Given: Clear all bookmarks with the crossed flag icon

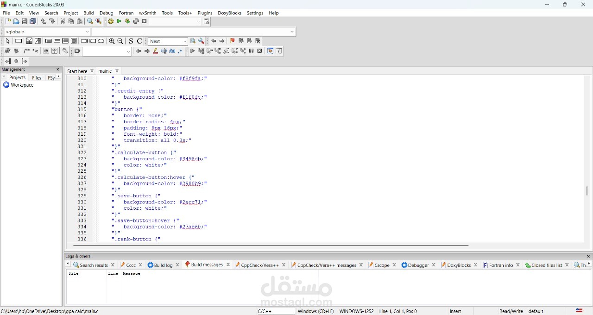Looking at the screenshot, I should [x=258, y=41].
